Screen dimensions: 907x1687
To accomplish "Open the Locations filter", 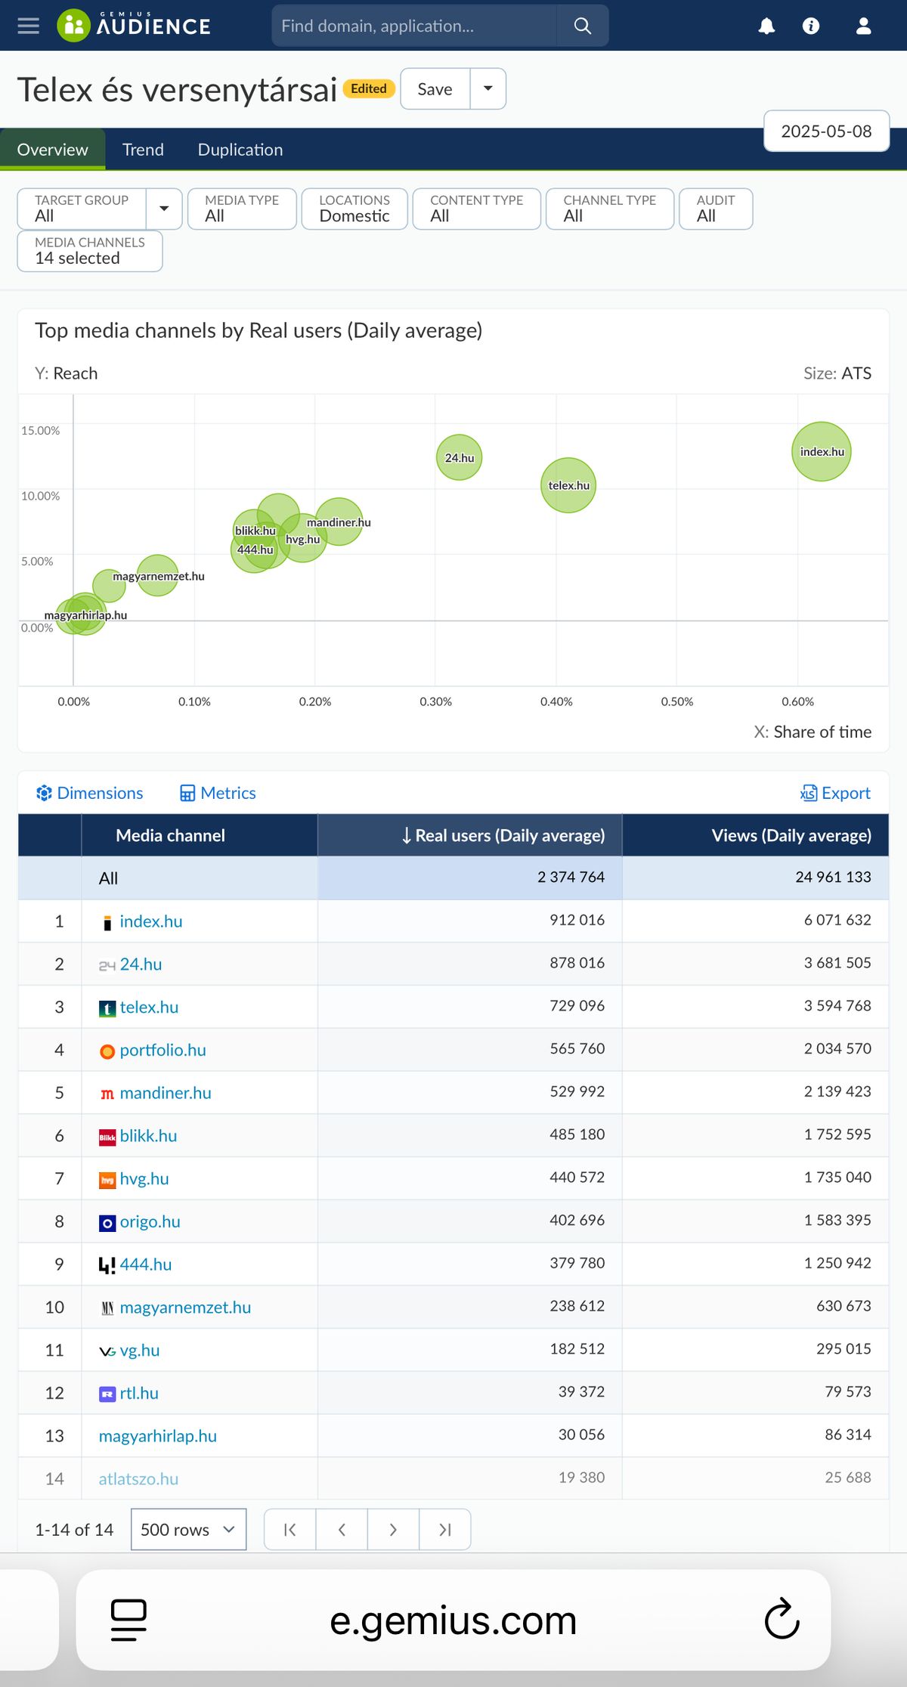I will [354, 209].
